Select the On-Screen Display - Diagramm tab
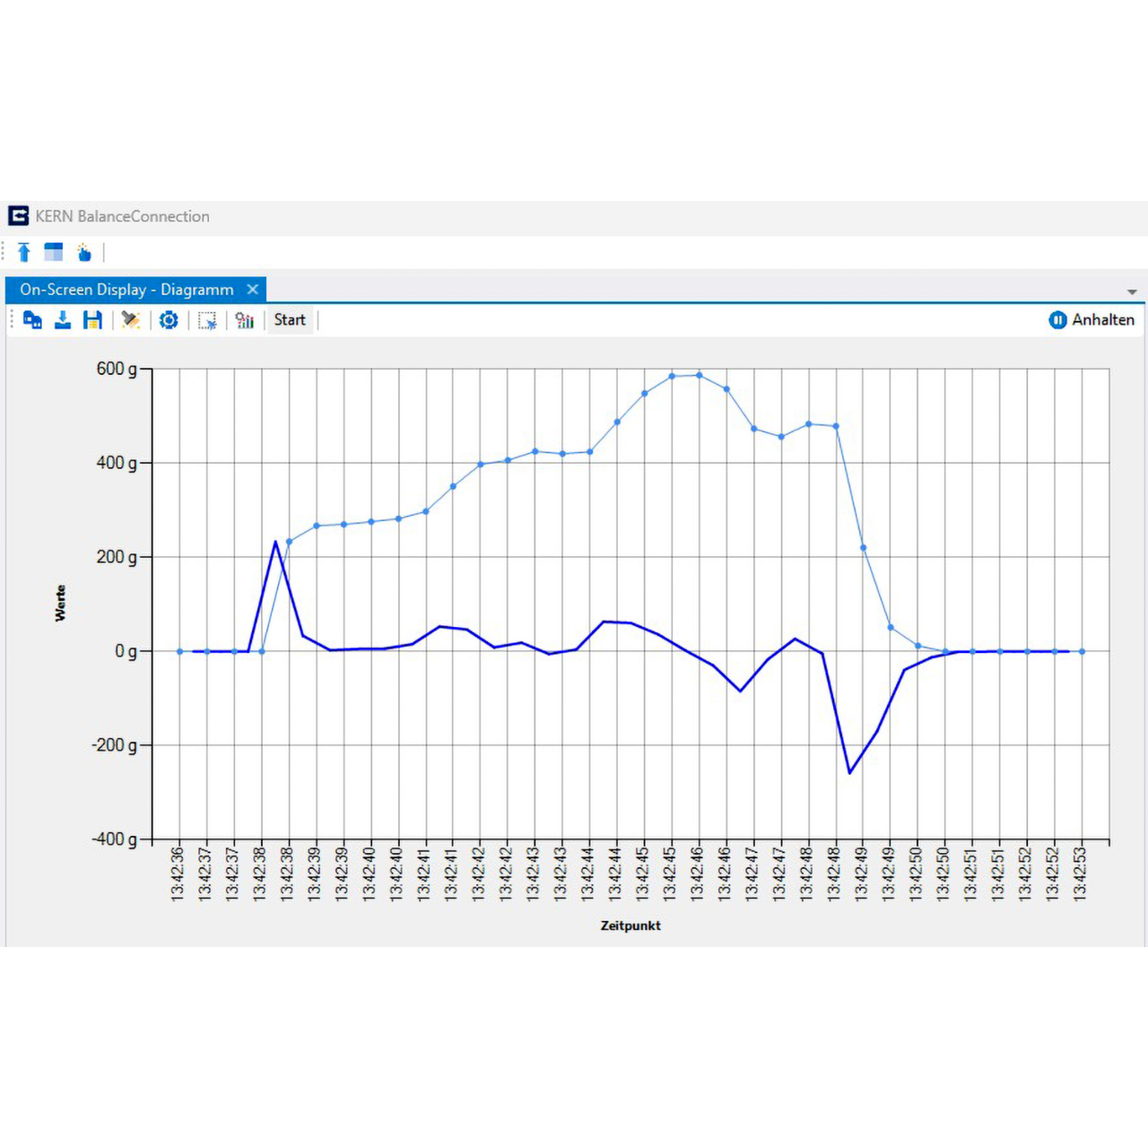Screen dimensions: 1148x1148 tap(126, 290)
